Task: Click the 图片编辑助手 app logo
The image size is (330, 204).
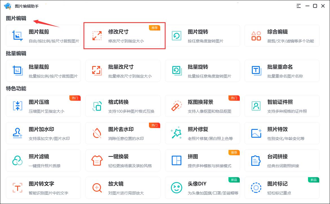Action: (x=8, y=6)
